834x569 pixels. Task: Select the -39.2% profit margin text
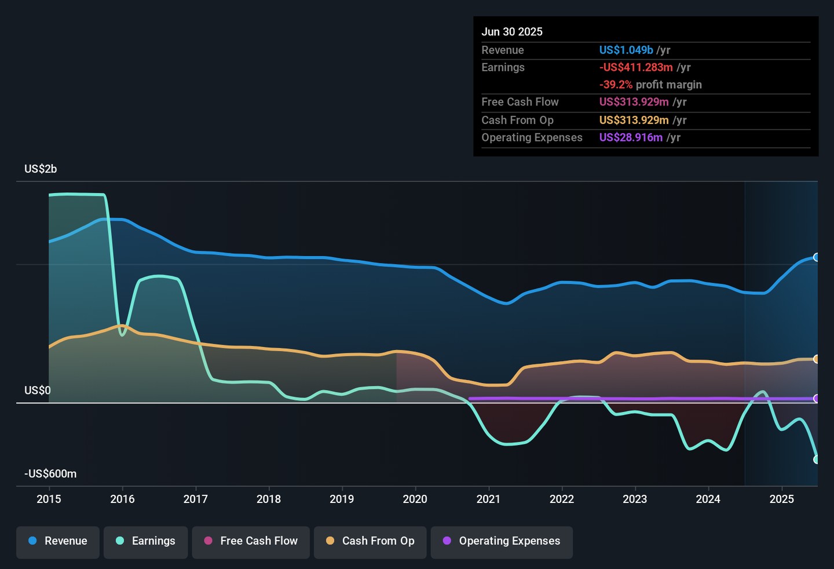616,85
